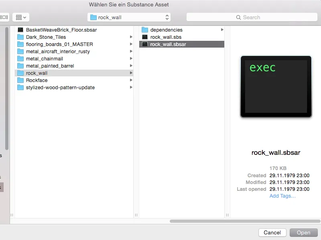Click the metal_chainmail folder icon
Screen dimensions: 321x240
click(x=20, y=59)
